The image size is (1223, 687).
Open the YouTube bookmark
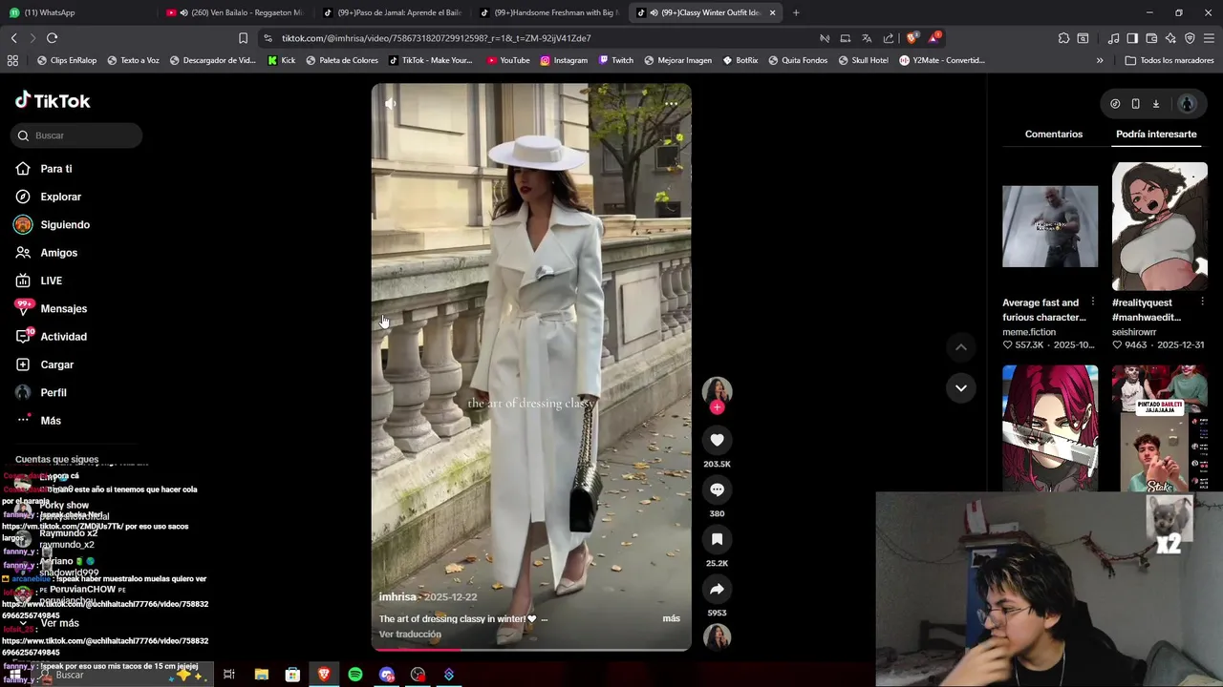(x=507, y=60)
